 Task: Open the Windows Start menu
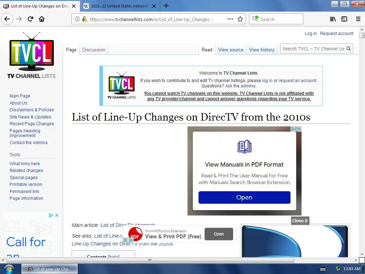(x=9, y=269)
